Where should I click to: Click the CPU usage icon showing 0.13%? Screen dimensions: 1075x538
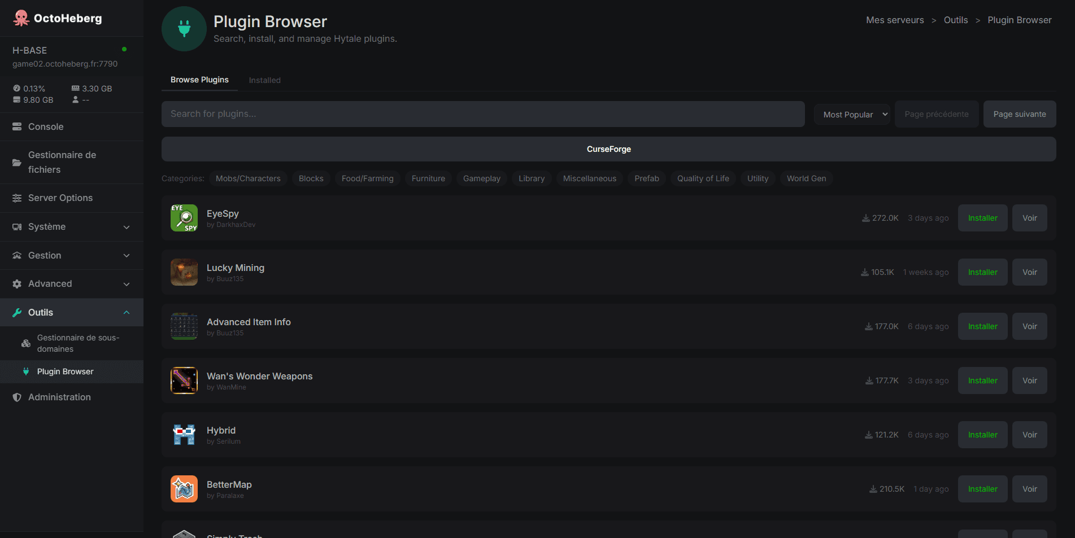17,89
